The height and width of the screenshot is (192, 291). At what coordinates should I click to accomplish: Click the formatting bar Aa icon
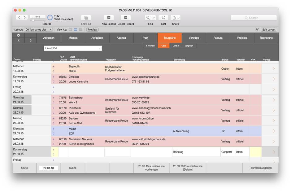(x=257, y=29)
